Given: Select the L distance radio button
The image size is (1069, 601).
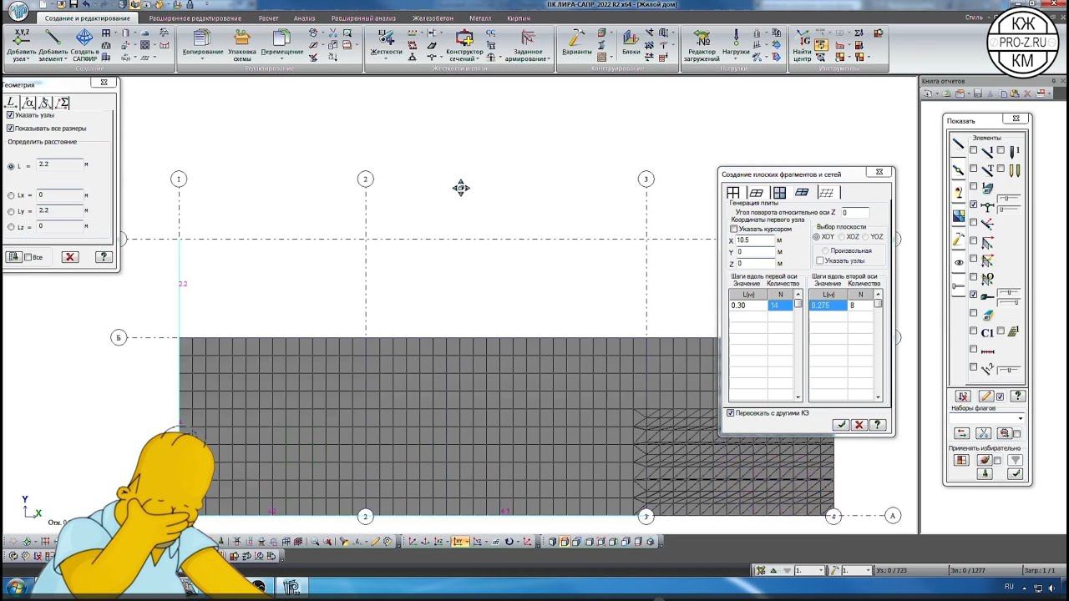Looking at the screenshot, I should tap(11, 166).
